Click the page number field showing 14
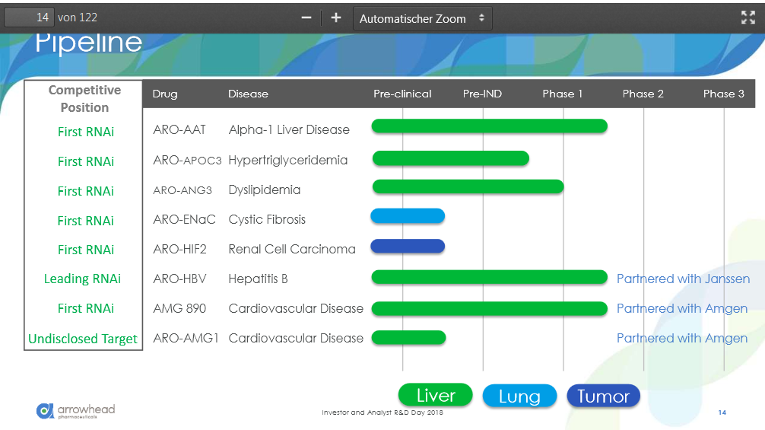Screen dimensions: 765x430 coord(29,18)
